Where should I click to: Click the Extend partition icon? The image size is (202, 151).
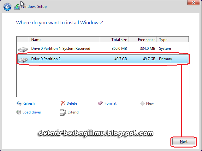[x=63, y=112]
